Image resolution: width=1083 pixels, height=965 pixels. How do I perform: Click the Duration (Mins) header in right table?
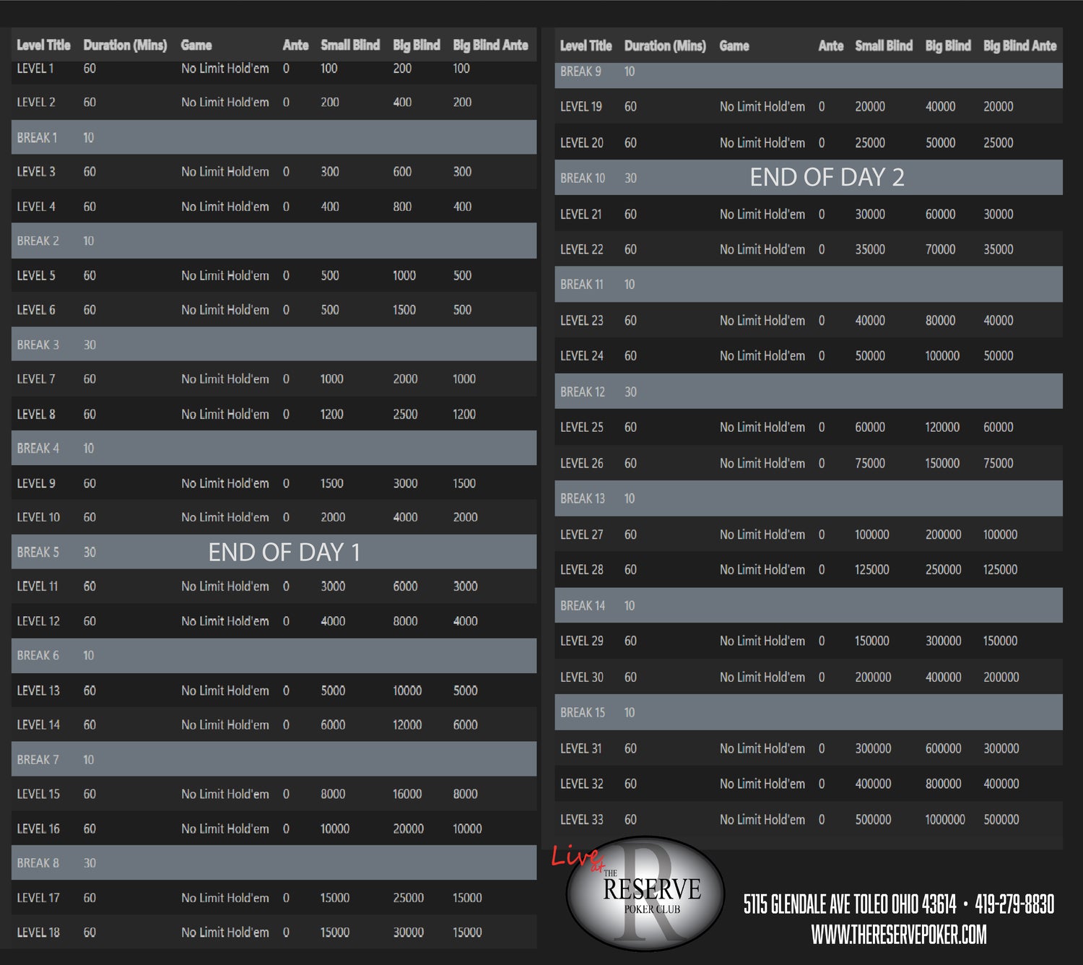pyautogui.click(x=664, y=46)
